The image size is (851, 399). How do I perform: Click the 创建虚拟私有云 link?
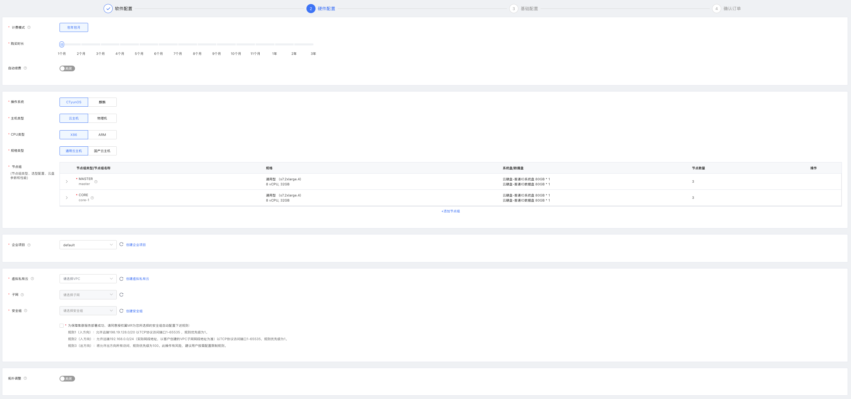pyautogui.click(x=138, y=279)
